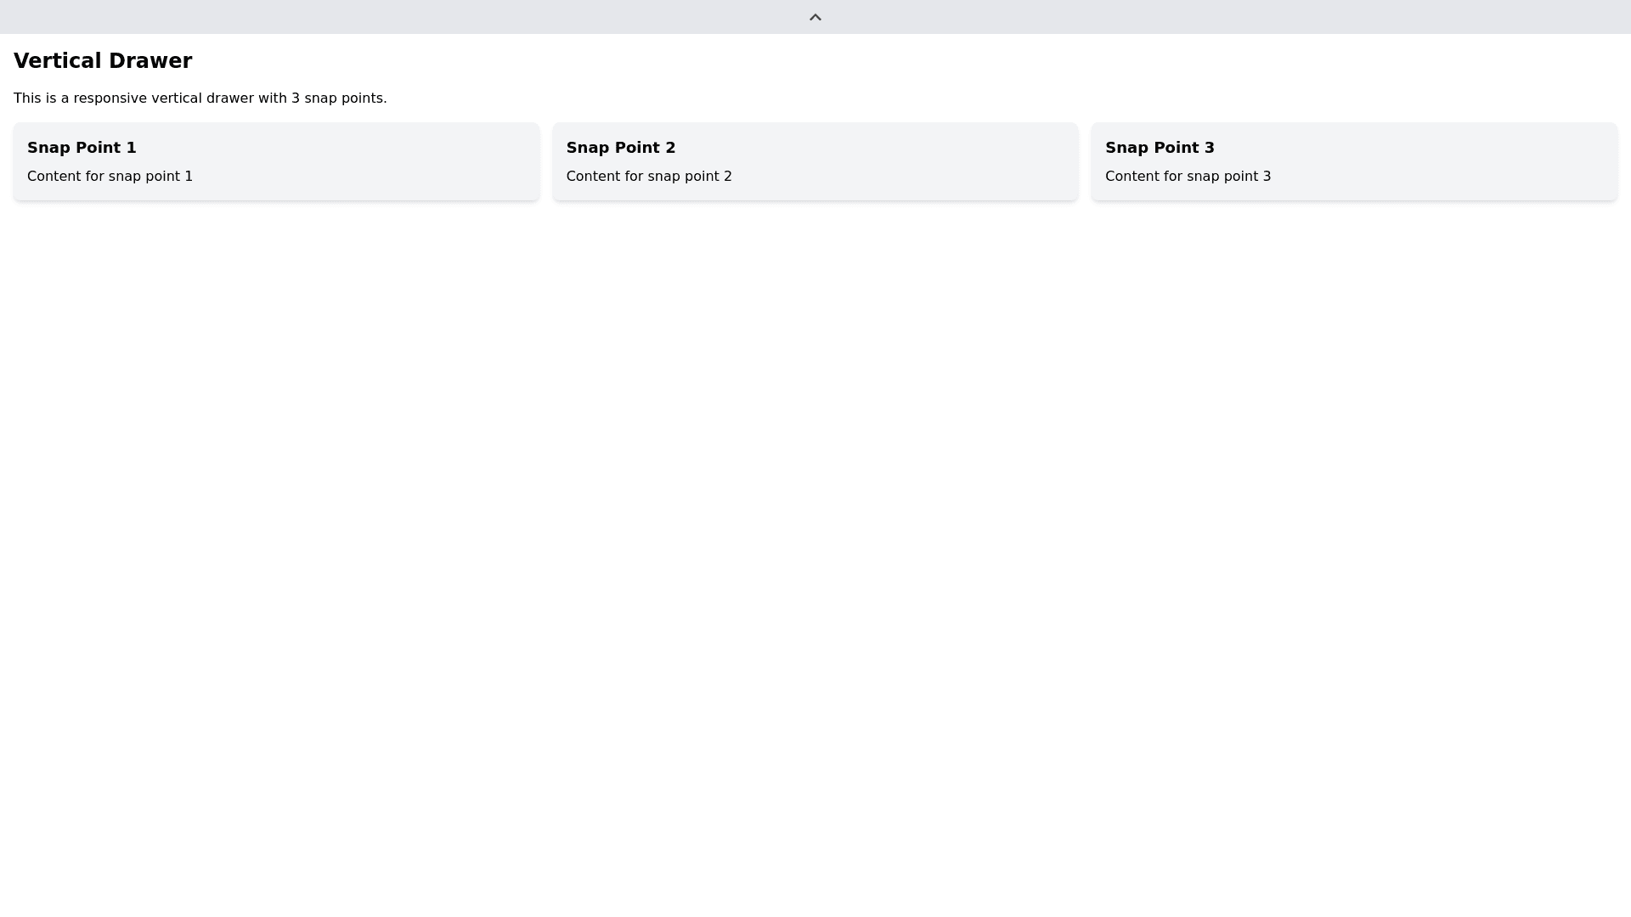The width and height of the screenshot is (1631, 917).
Task: Click the words "snap points" in the description
Action: (x=343, y=98)
